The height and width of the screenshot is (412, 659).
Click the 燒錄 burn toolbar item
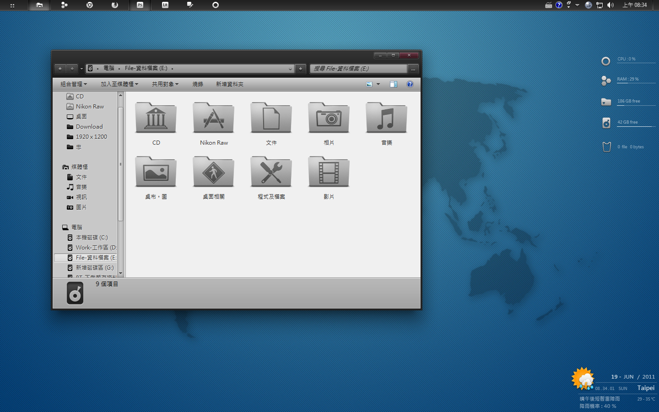point(198,84)
